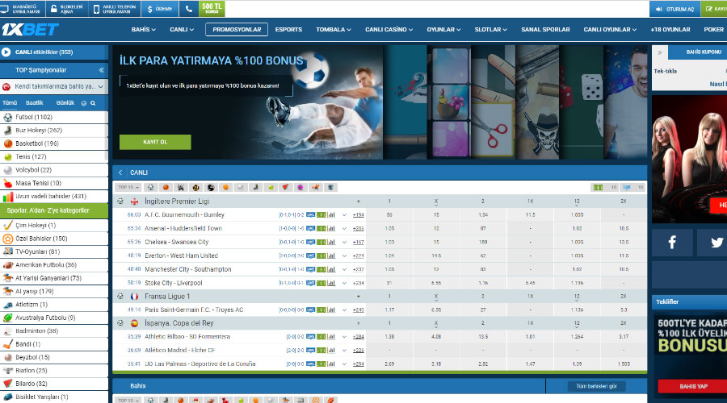The width and height of the screenshot is (727, 403).
Task: Open the phone callback icon in top bar
Action: click(189, 9)
